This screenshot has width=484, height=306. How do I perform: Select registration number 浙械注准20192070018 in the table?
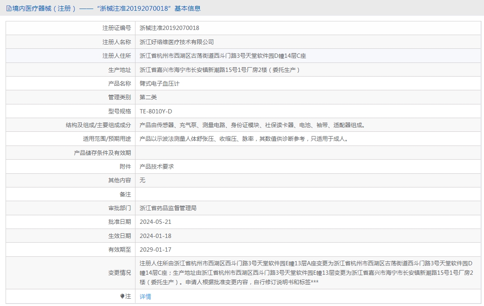tap(169, 28)
